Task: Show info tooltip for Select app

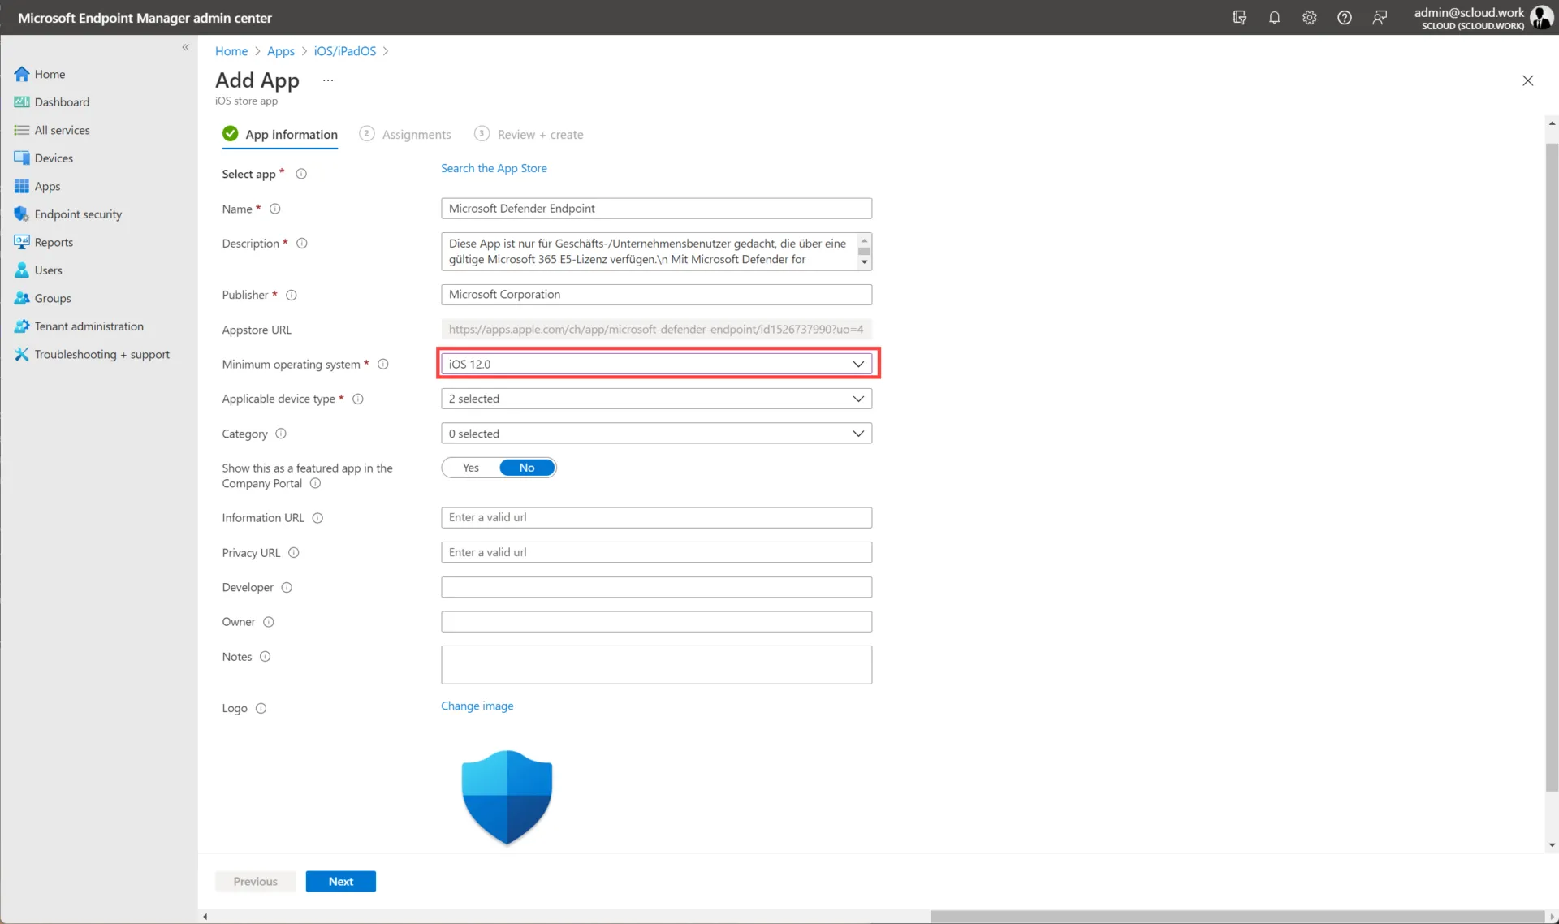Action: click(301, 174)
